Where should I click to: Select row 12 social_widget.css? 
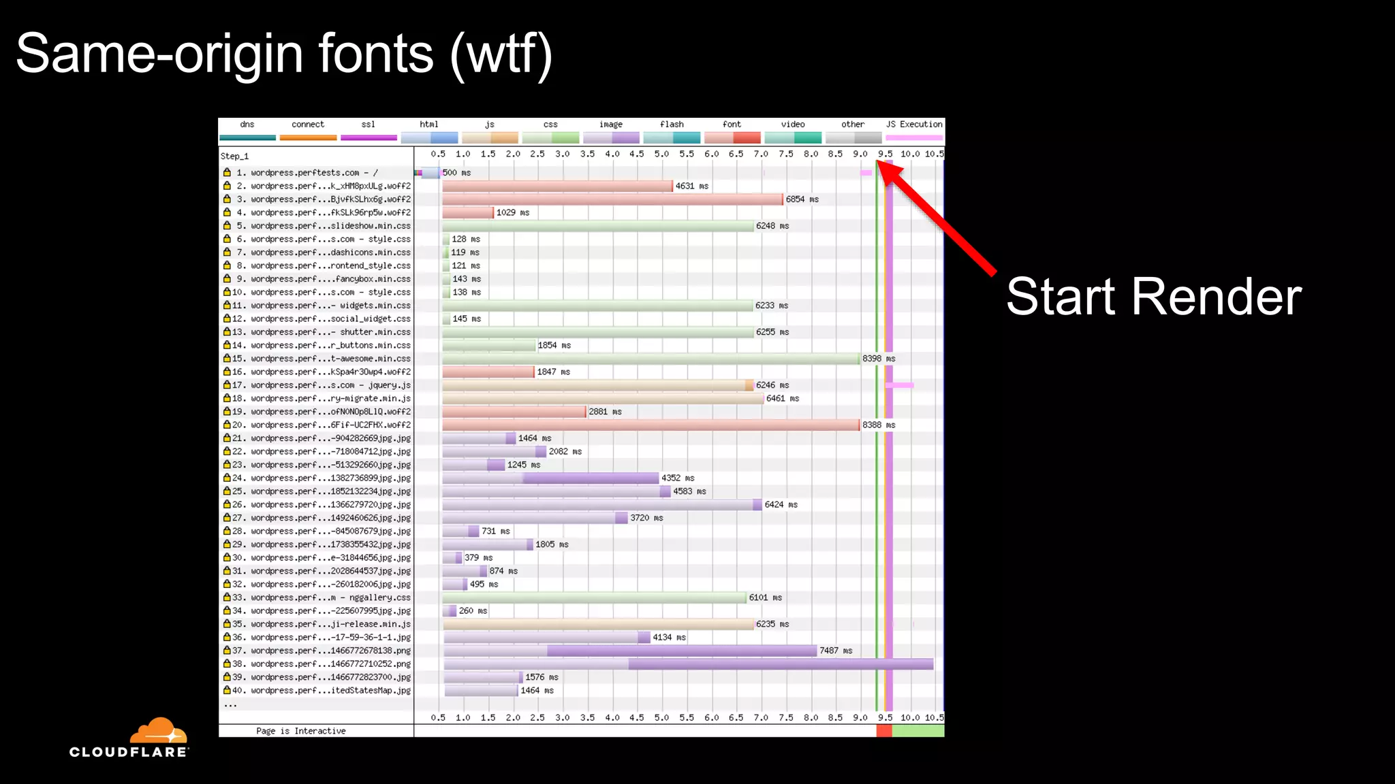tap(316, 318)
